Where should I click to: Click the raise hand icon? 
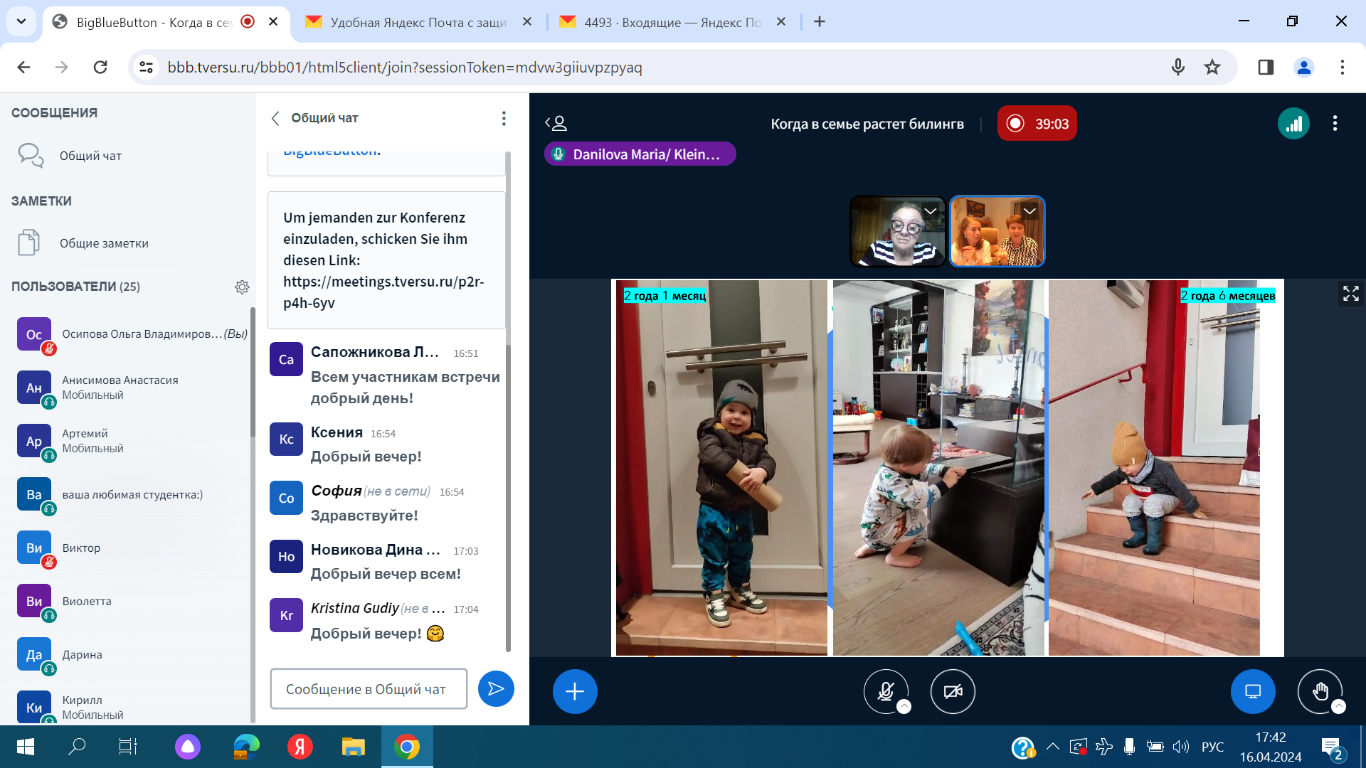point(1320,691)
